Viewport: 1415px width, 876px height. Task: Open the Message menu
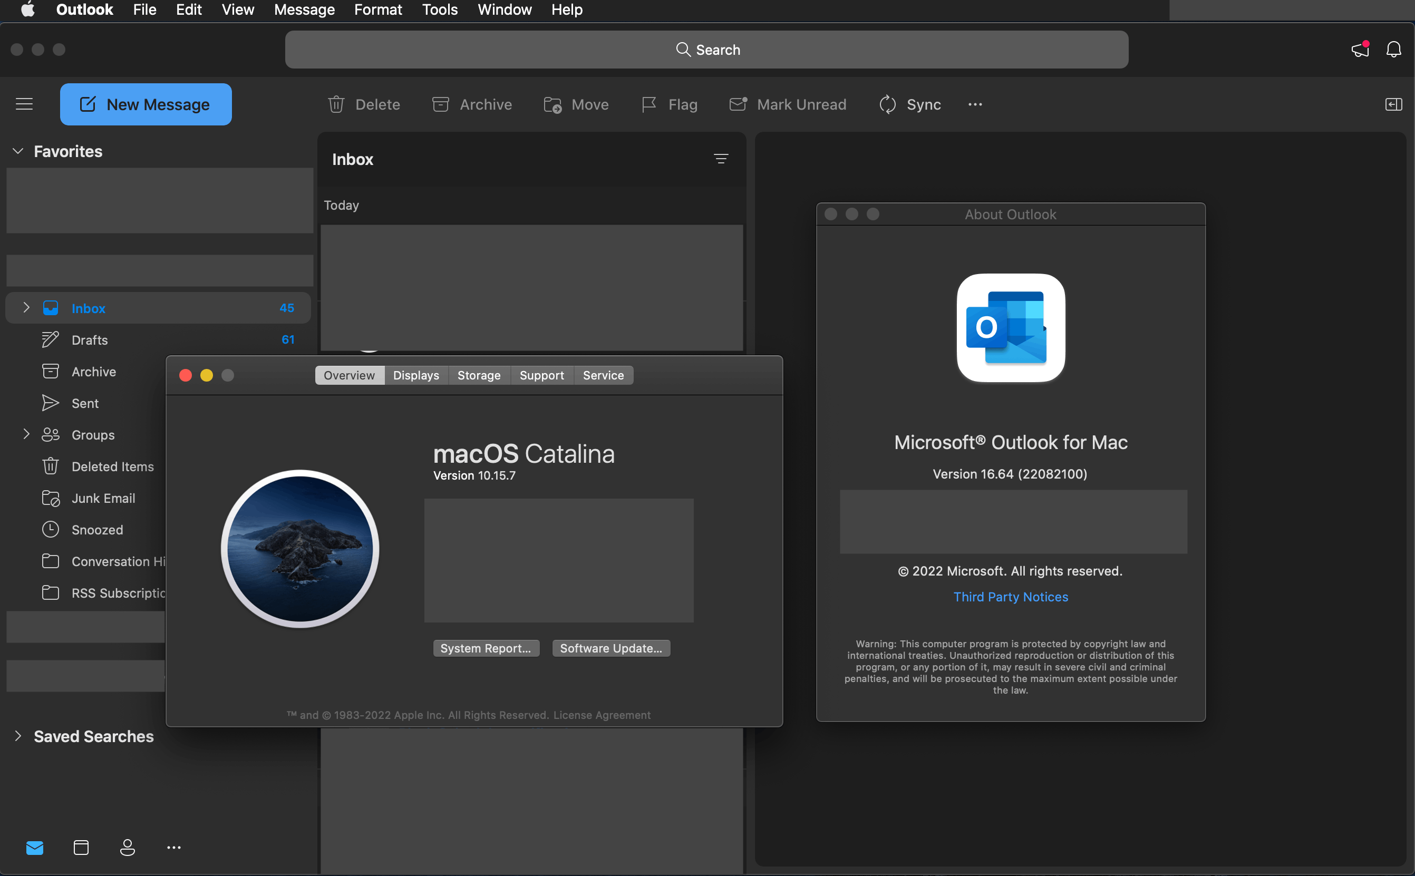[x=304, y=9]
